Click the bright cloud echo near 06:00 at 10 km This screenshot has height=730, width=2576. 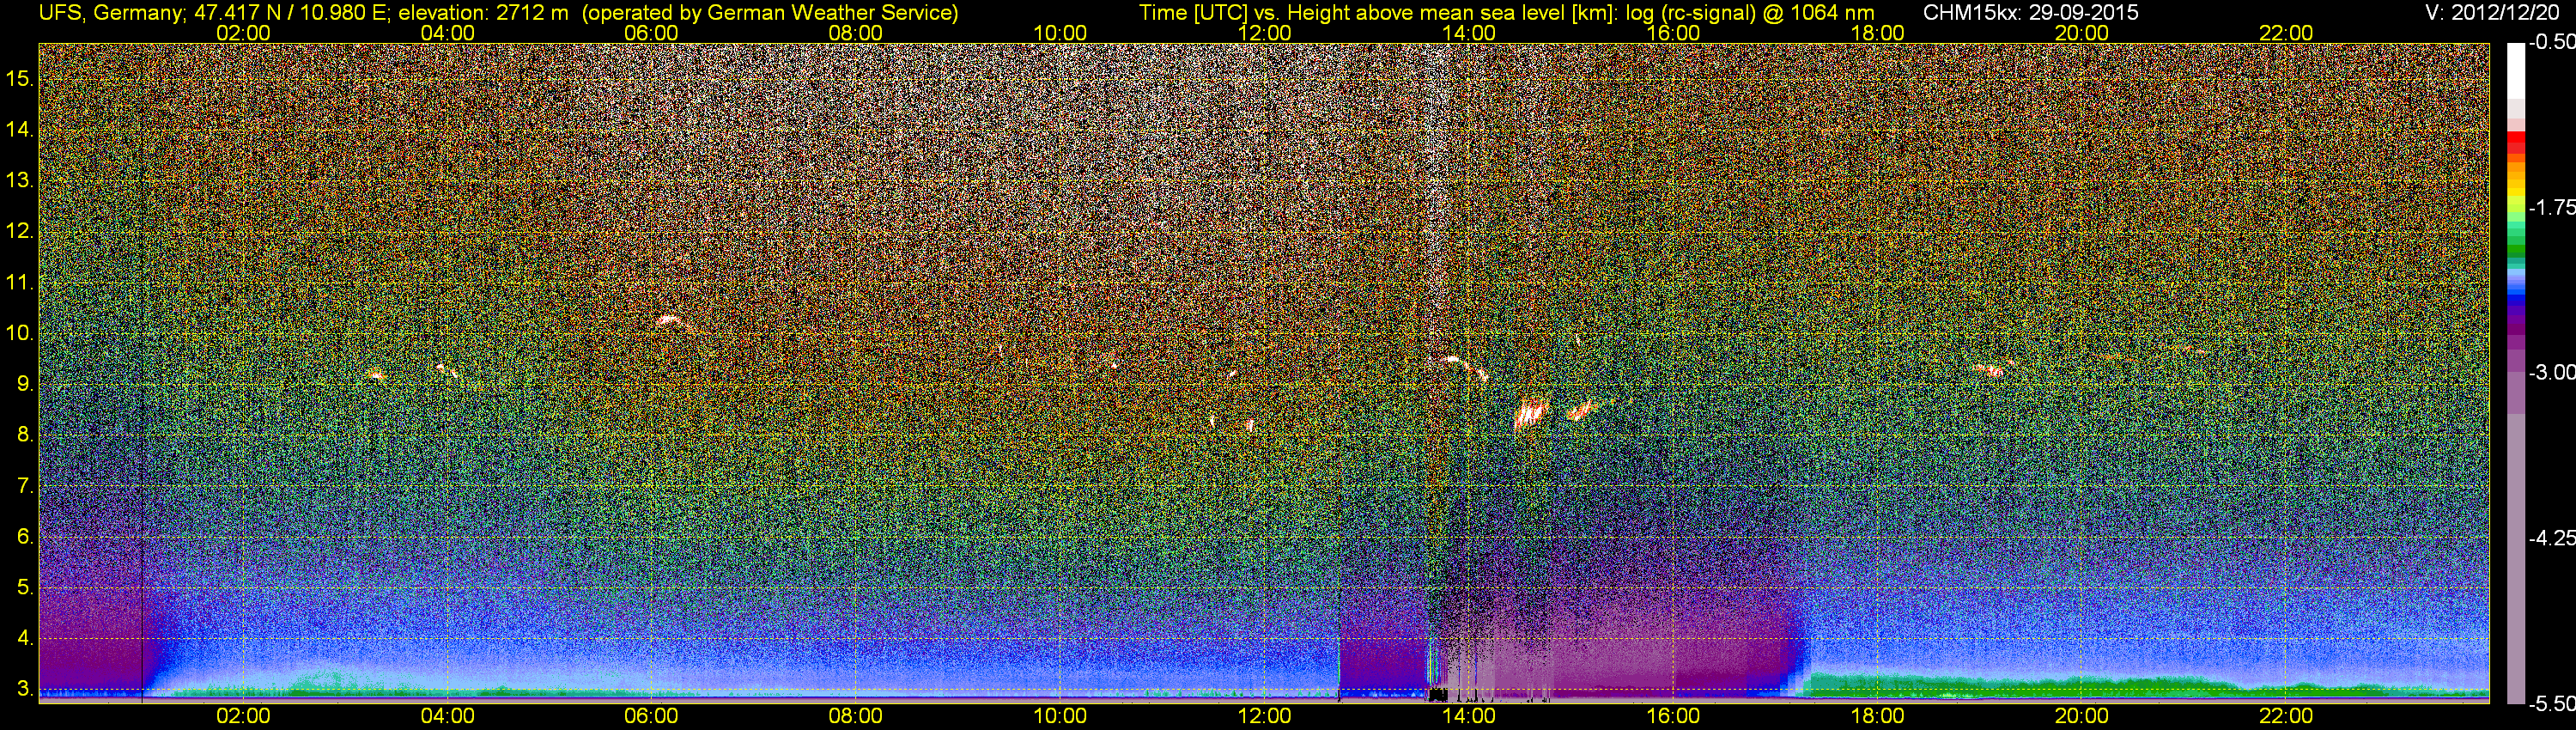[x=670, y=321]
